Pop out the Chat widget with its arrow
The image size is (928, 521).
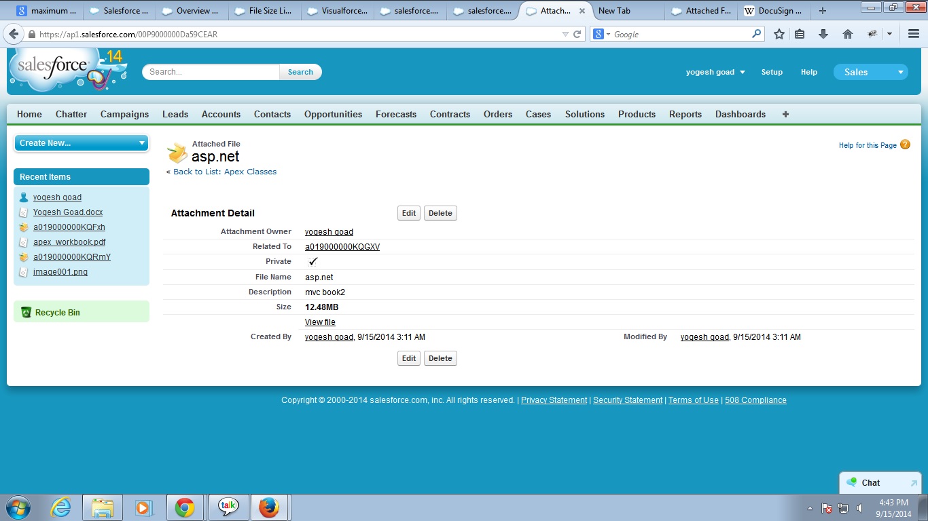click(914, 483)
